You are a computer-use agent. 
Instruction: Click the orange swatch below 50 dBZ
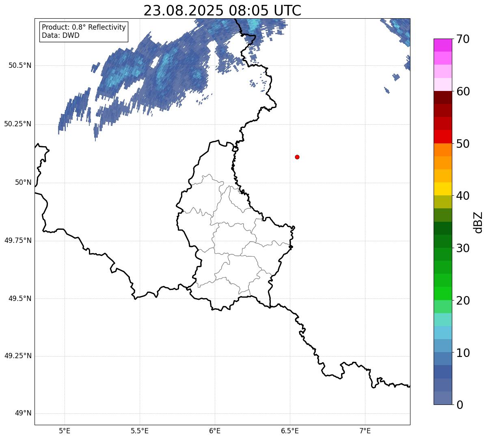click(443, 149)
